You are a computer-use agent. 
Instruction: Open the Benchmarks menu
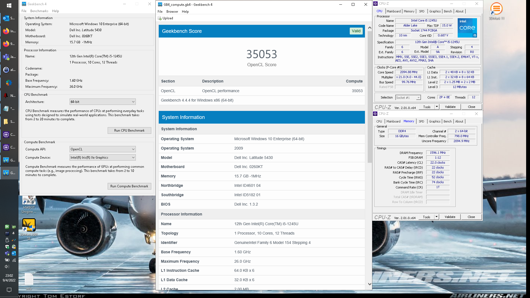point(39,11)
